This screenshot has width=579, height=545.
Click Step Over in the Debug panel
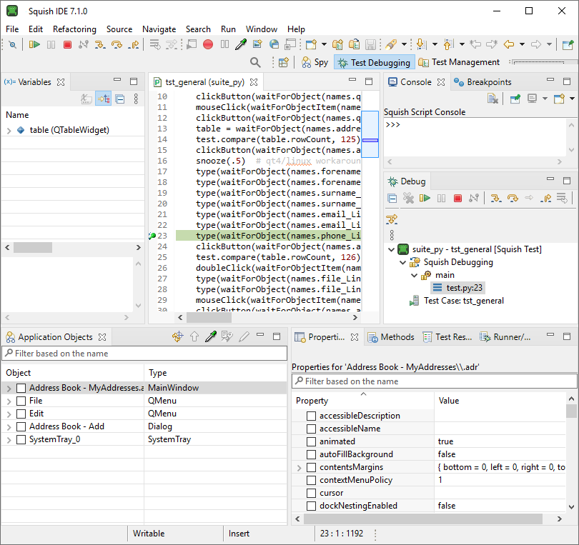[x=513, y=199]
